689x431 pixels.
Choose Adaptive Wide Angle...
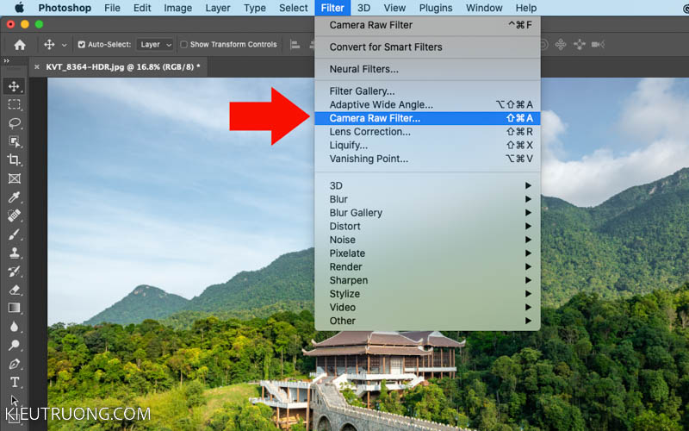(x=427, y=104)
